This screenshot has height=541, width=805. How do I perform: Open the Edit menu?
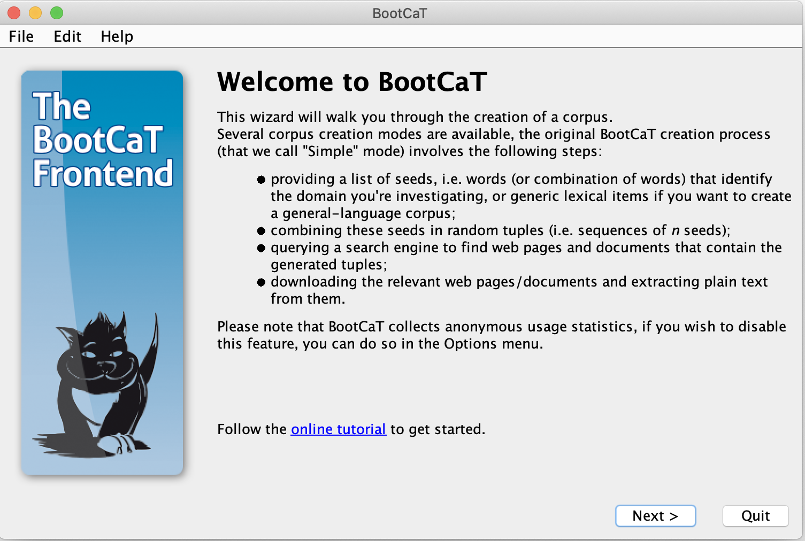pyautogui.click(x=67, y=36)
